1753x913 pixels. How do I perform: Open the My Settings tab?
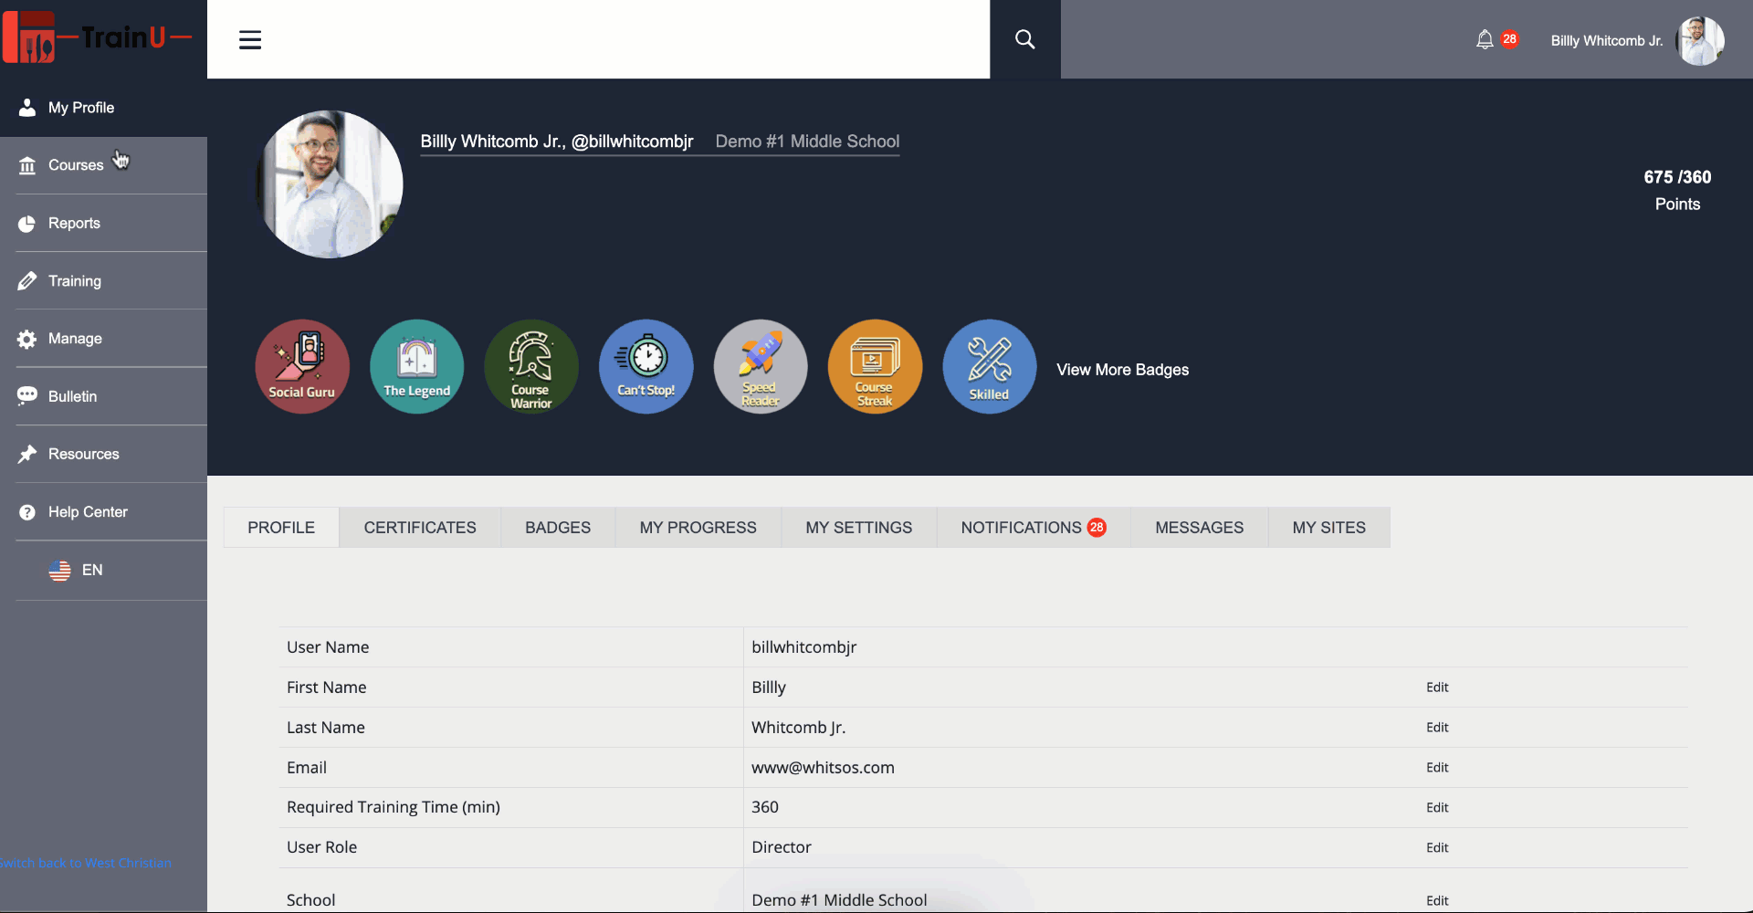point(858,528)
